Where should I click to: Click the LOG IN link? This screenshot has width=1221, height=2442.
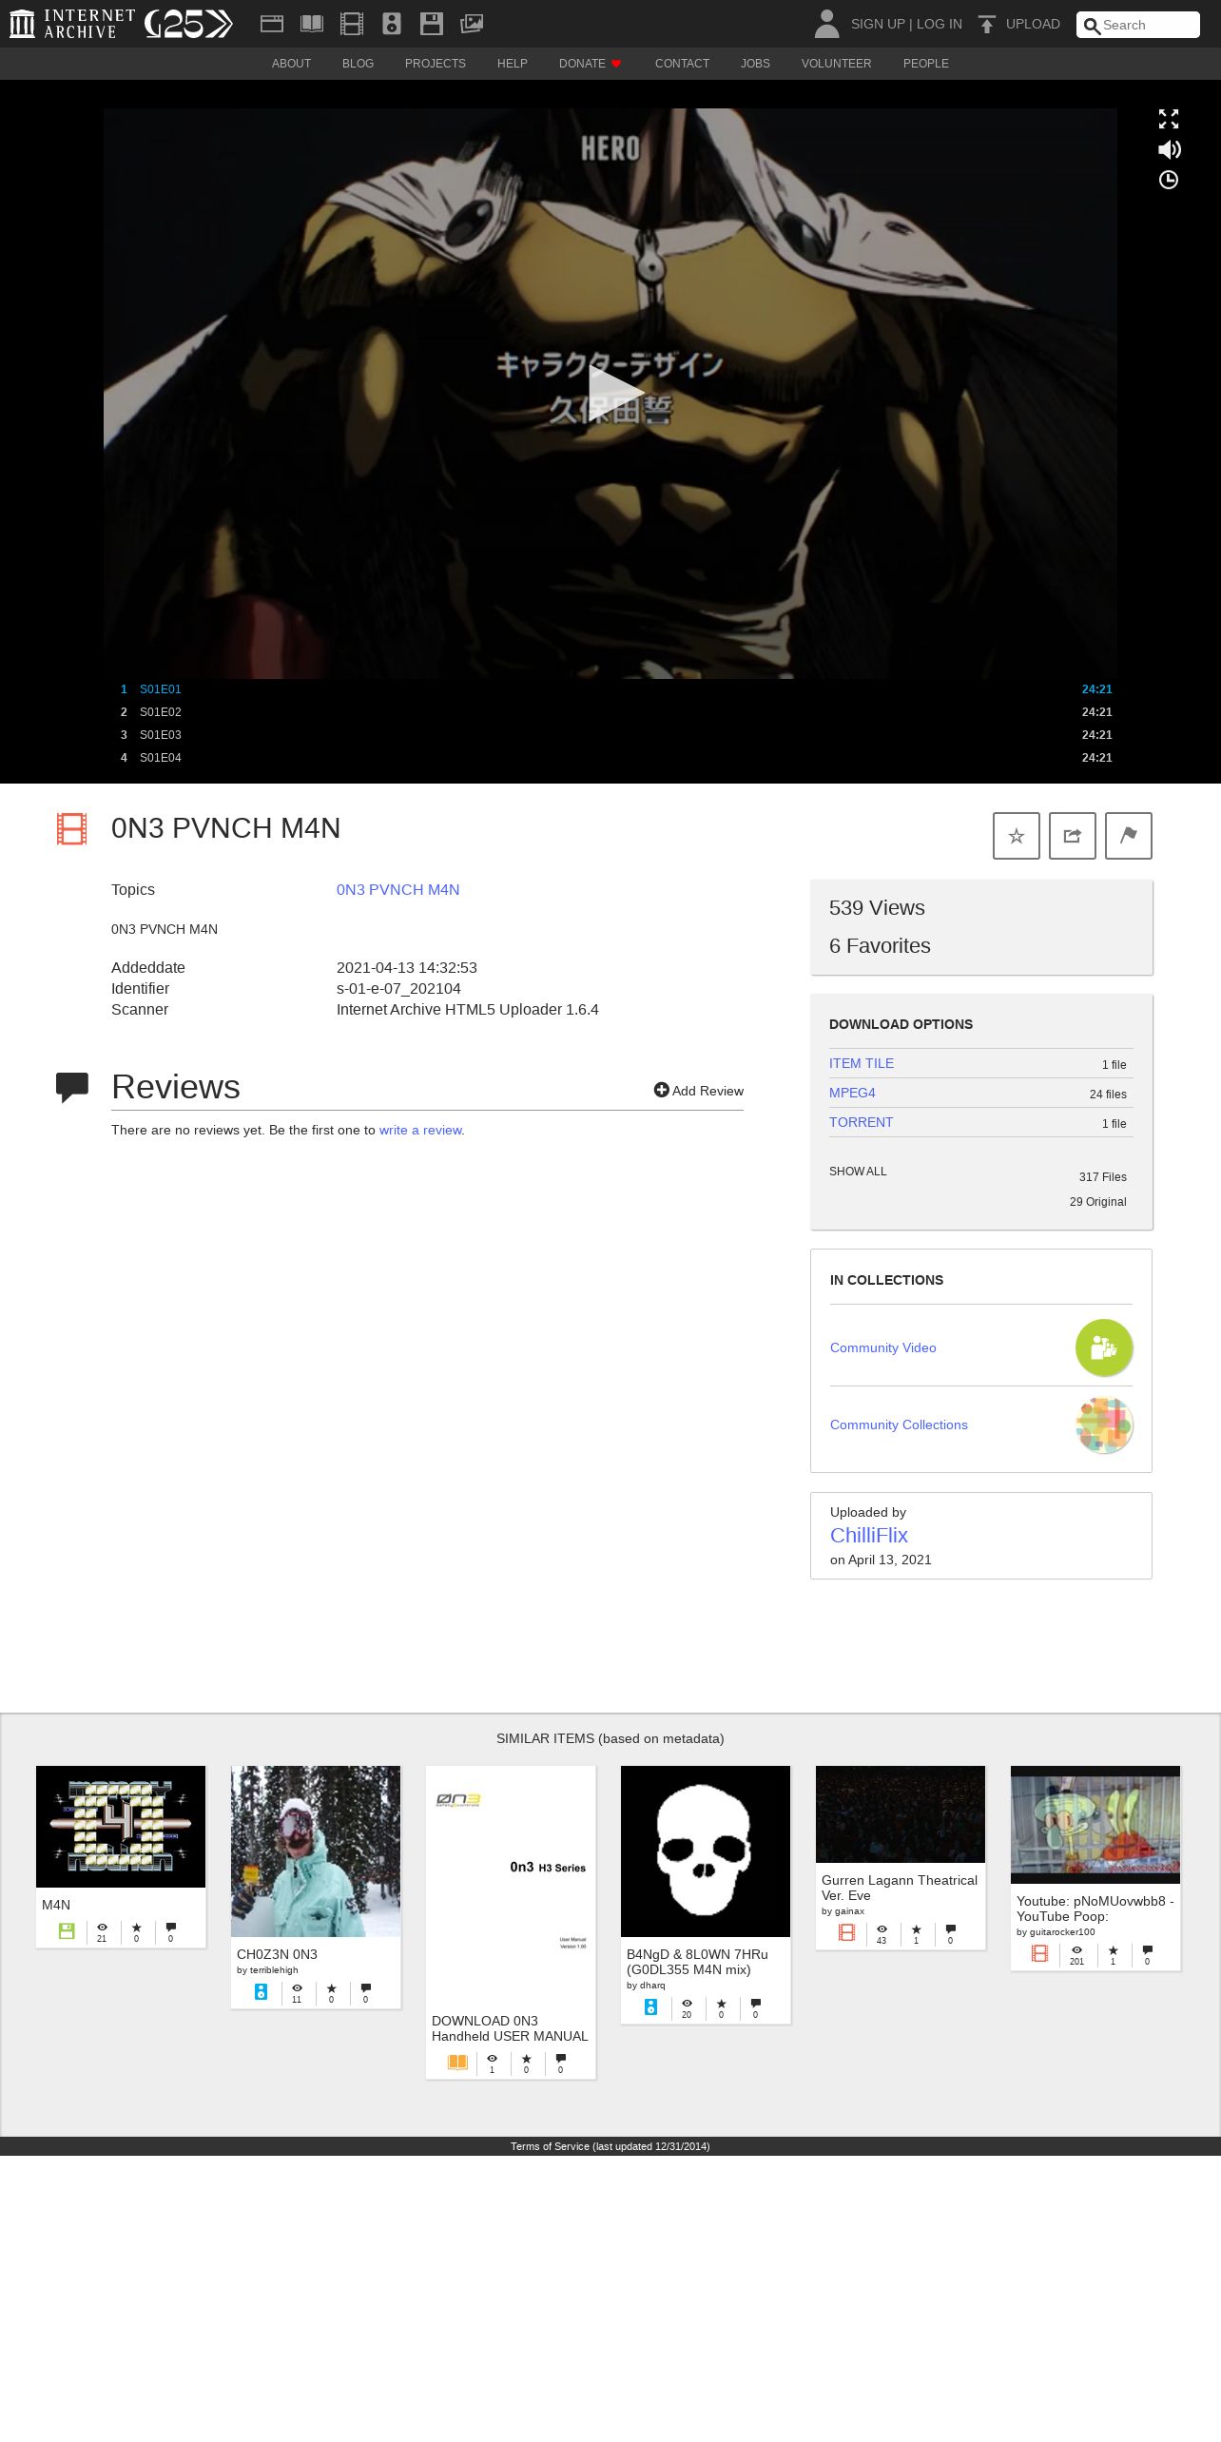point(940,24)
